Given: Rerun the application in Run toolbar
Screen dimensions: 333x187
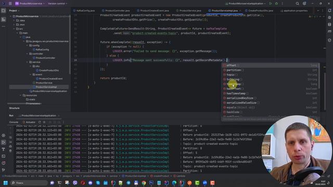Looking at the screenshot, I should (40, 122).
